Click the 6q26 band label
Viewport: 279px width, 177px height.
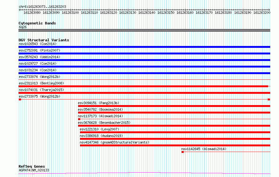pos(23,27)
